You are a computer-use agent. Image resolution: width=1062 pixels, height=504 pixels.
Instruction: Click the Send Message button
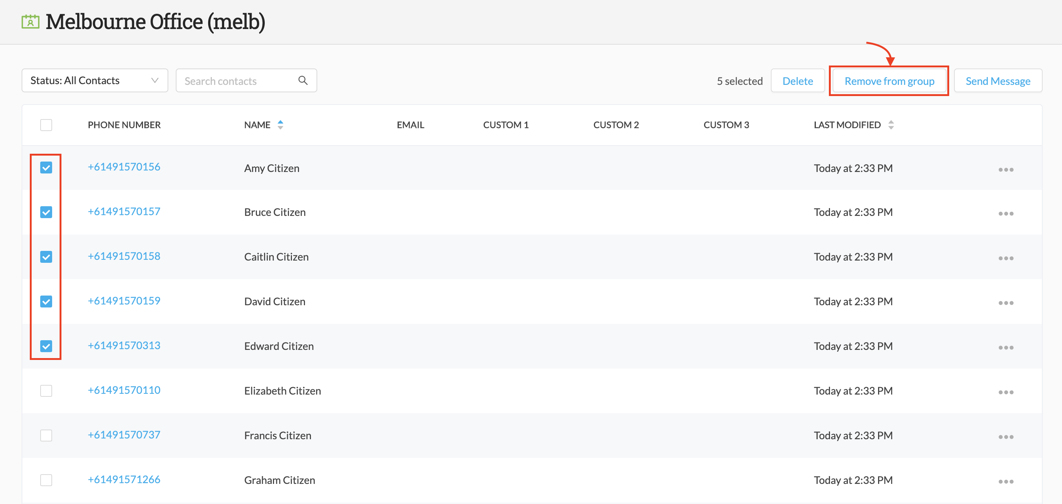[998, 81]
